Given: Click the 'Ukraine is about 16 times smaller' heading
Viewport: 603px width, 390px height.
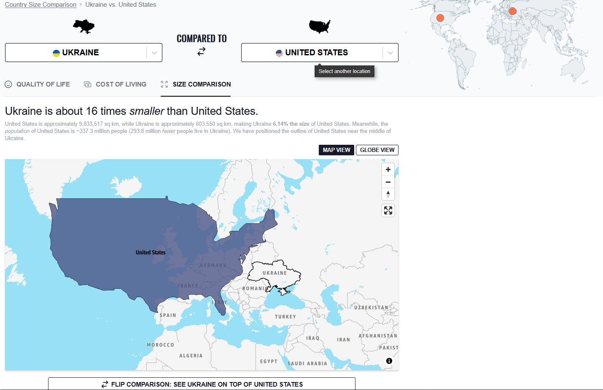Looking at the screenshot, I should [132, 111].
